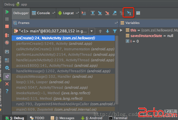Select the performLaunchActivity():2154 frame
The width and height of the screenshot is (178, 120).
click(63, 55)
